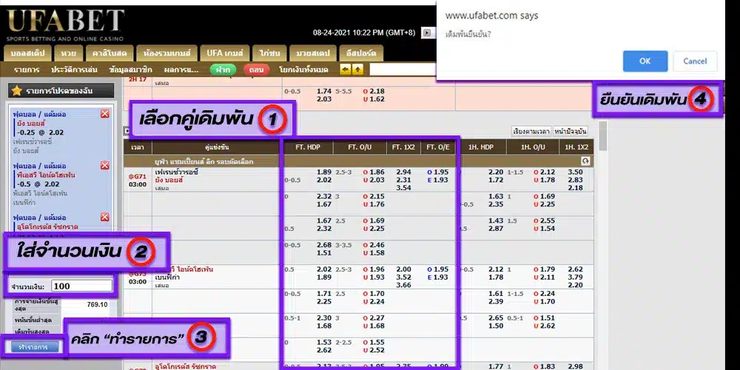Click the small arrow icon above the เวลา column
Viewport: 740px width, 370px height.
[126, 131]
